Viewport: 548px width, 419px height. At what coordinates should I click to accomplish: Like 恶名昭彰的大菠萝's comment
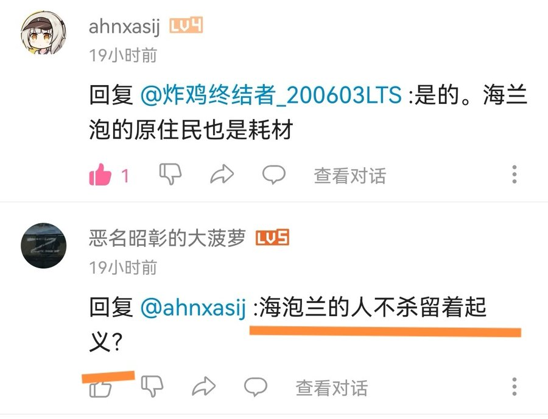100,387
